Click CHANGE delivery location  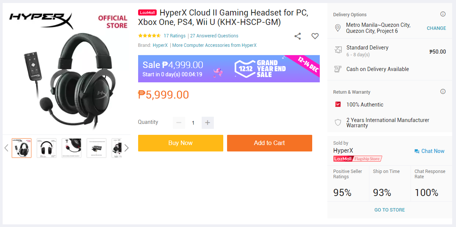436,28
